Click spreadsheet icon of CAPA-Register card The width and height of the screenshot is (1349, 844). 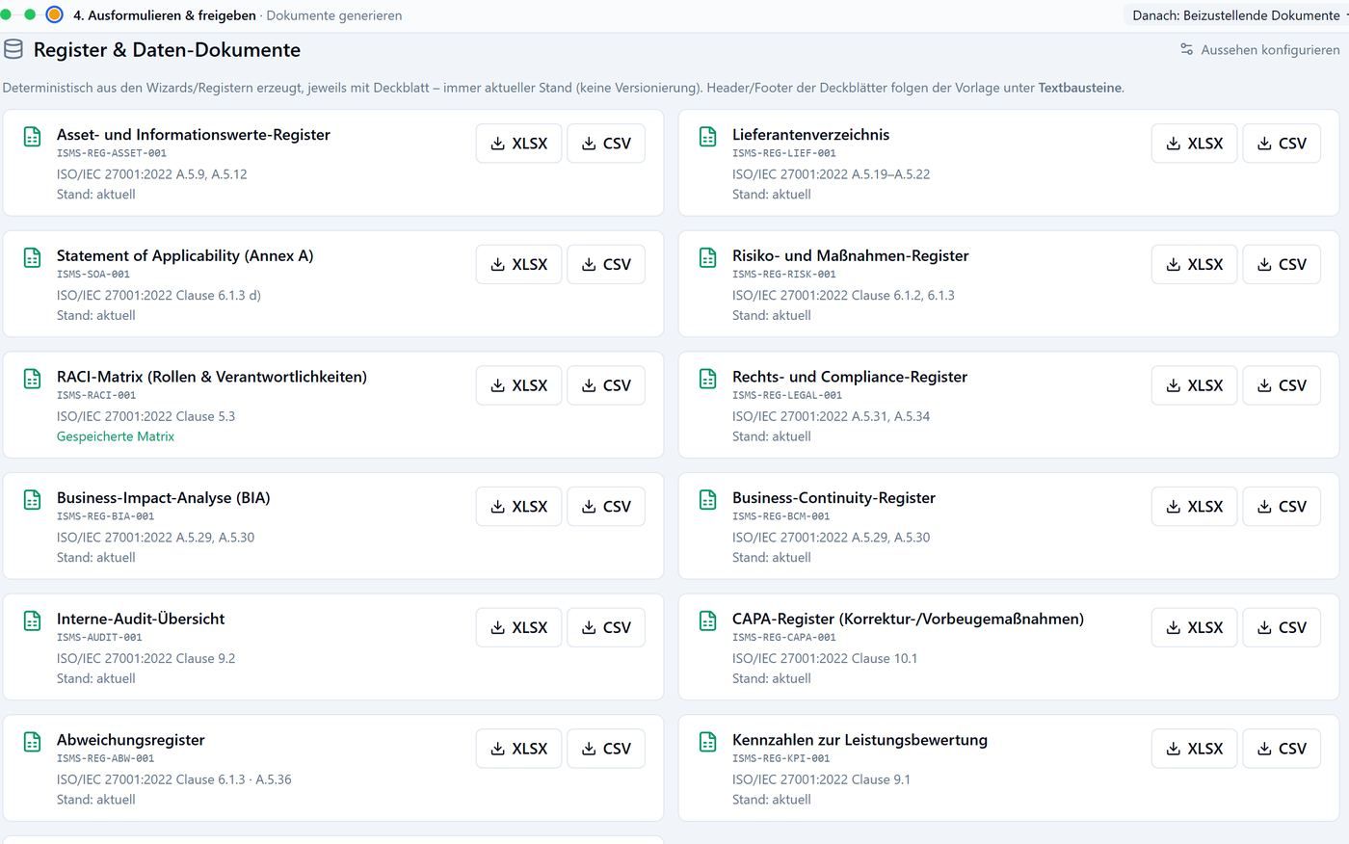707,620
